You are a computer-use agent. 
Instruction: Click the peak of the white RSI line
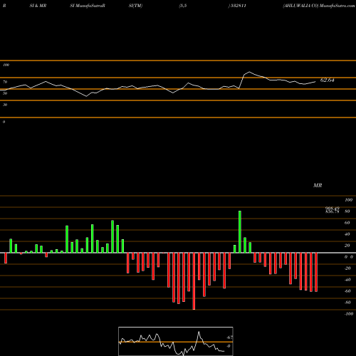[x=249, y=72]
